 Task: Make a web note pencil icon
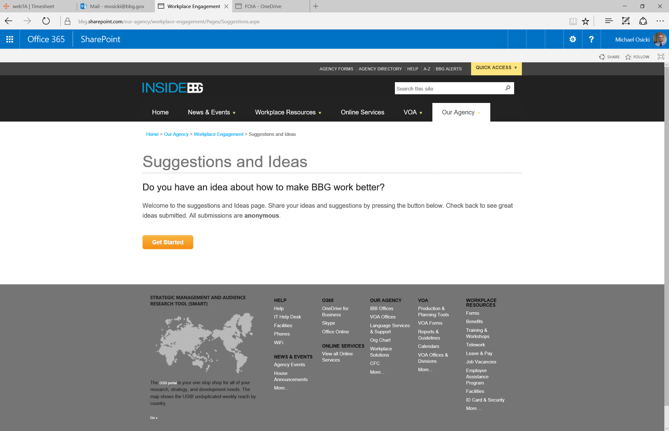(626, 21)
